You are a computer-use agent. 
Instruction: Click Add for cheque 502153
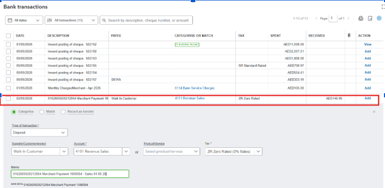(367, 58)
